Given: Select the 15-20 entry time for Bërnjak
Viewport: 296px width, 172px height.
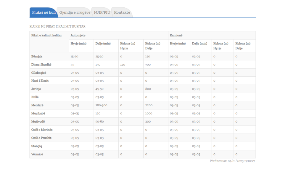Looking at the screenshot, I should (74, 56).
